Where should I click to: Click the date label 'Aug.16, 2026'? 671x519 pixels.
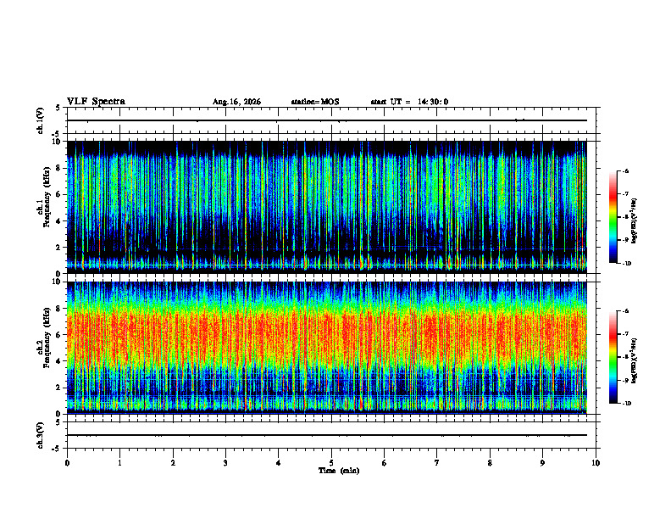pos(236,102)
